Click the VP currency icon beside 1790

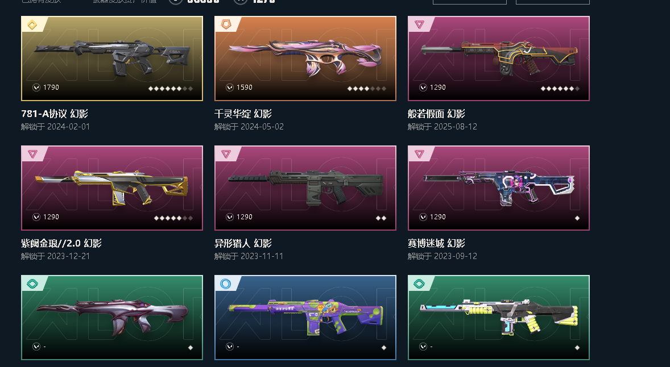[36, 87]
